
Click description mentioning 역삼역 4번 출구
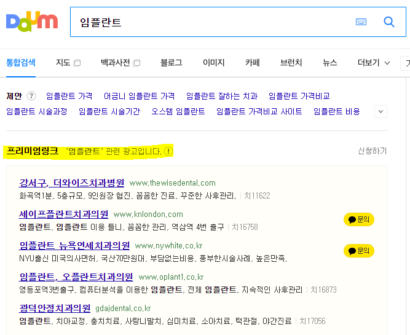pyautogui.click(x=122, y=227)
